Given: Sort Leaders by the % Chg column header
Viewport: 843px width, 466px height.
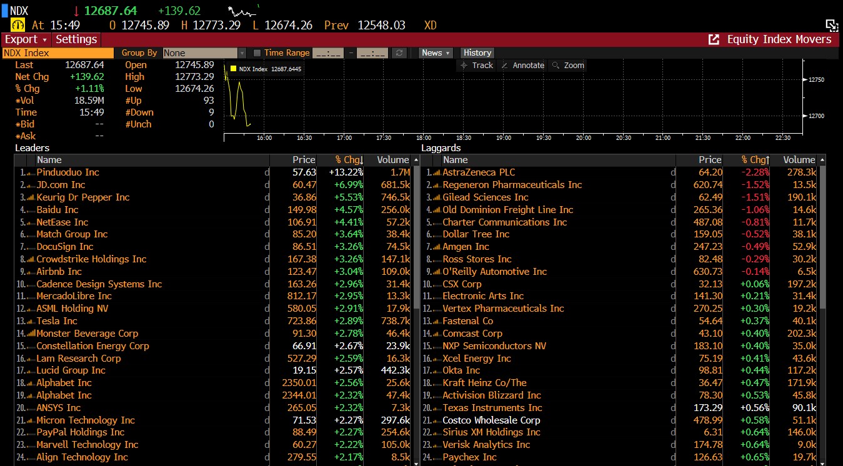Looking at the screenshot, I should coord(349,160).
